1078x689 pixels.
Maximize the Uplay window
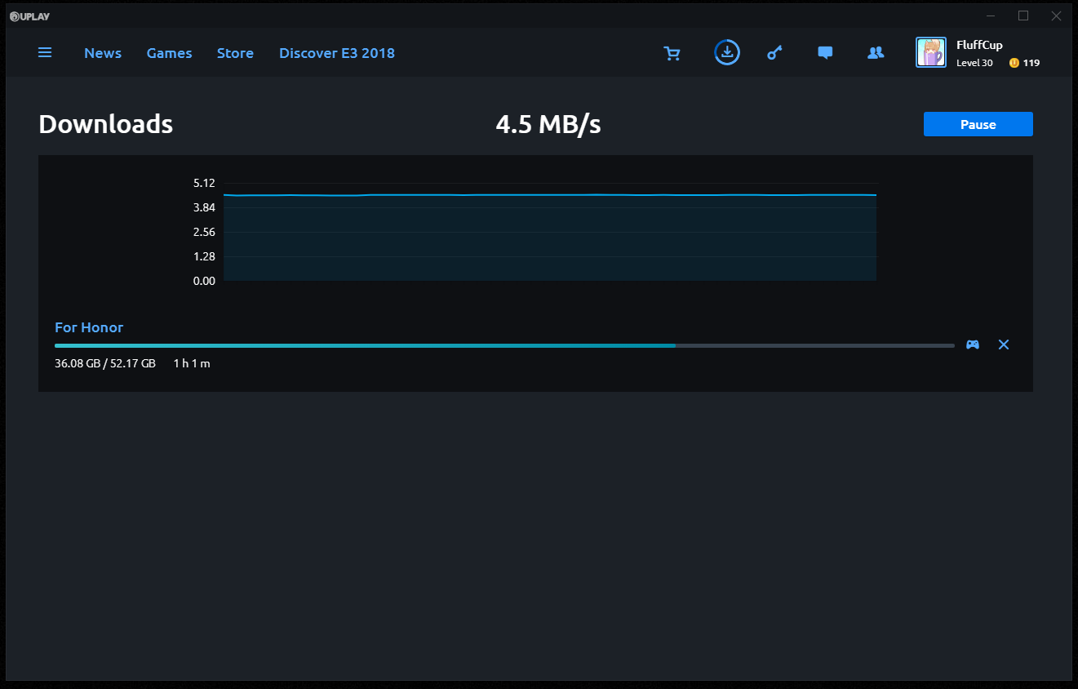click(1023, 16)
